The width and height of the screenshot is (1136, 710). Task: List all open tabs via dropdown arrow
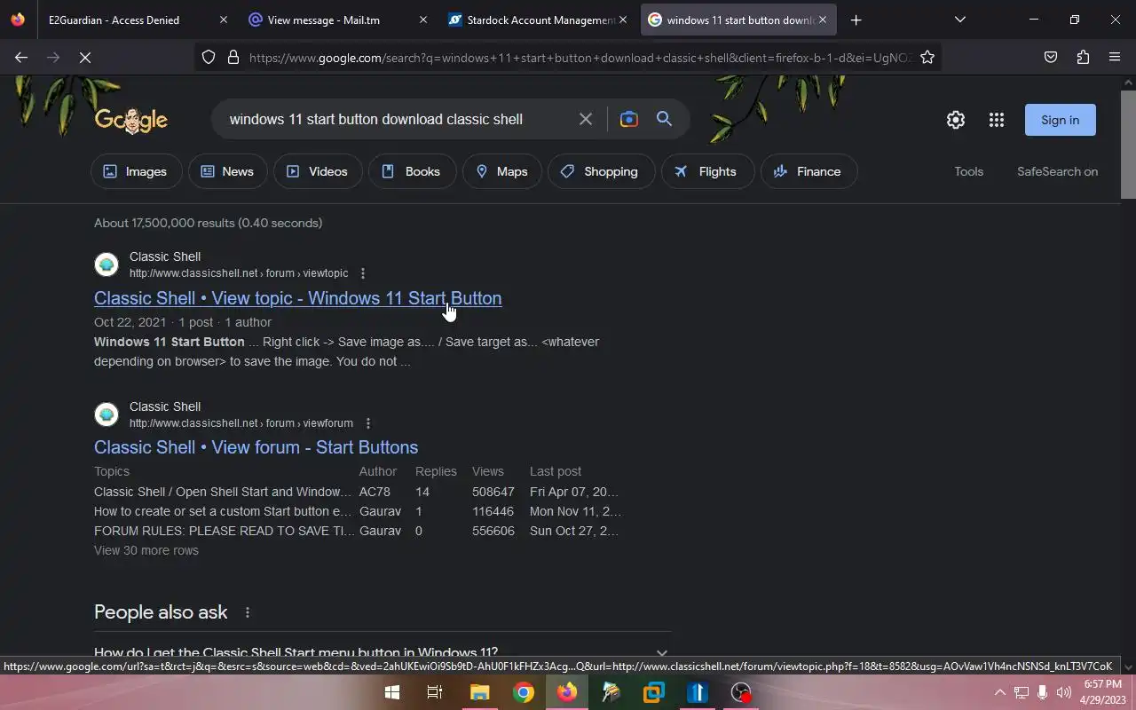pos(959,20)
